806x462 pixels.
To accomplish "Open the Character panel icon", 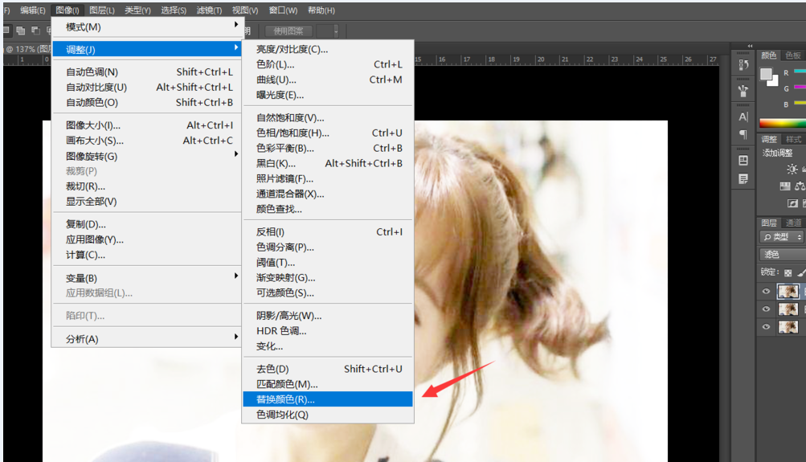I will pyautogui.click(x=743, y=117).
